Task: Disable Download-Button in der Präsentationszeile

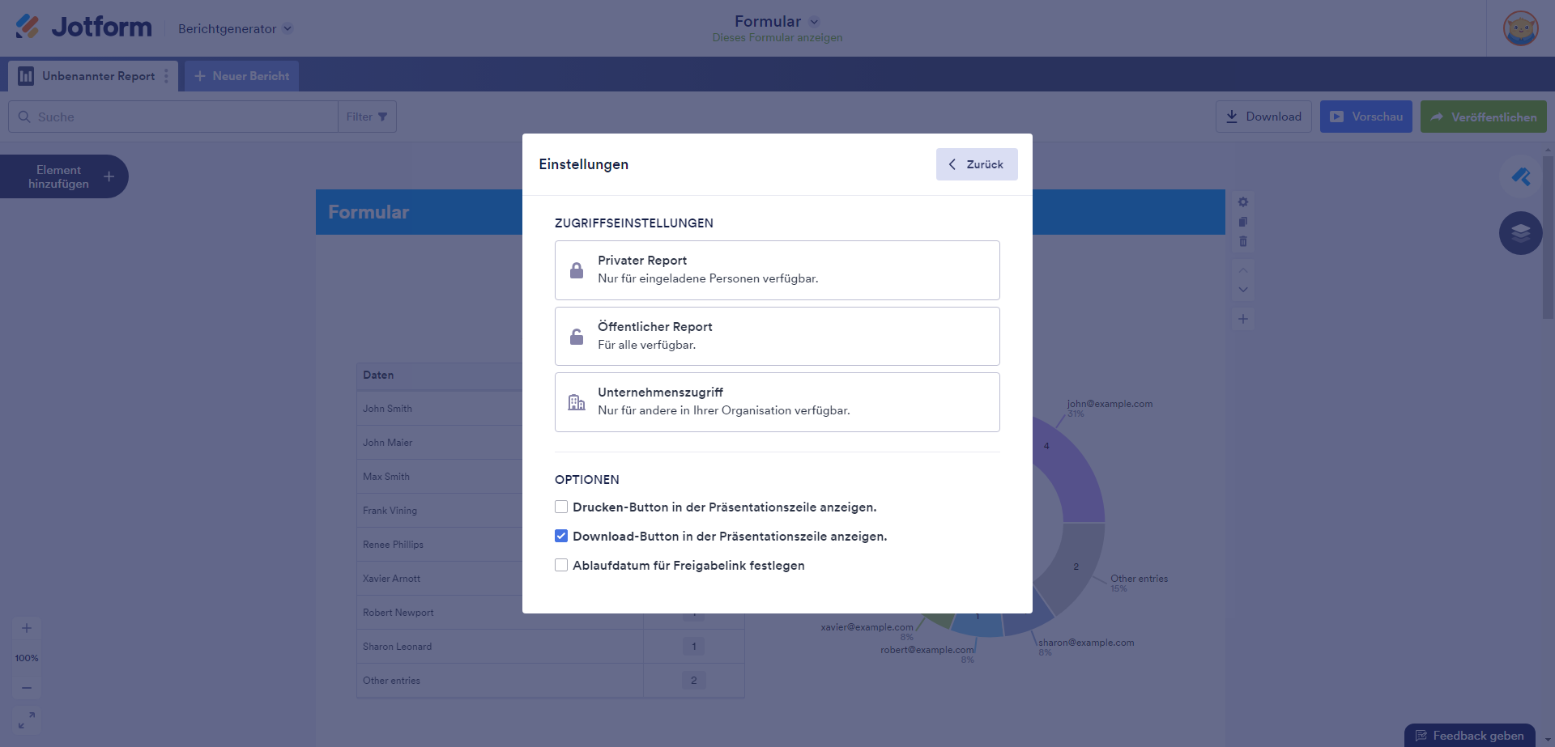Action: [561, 536]
